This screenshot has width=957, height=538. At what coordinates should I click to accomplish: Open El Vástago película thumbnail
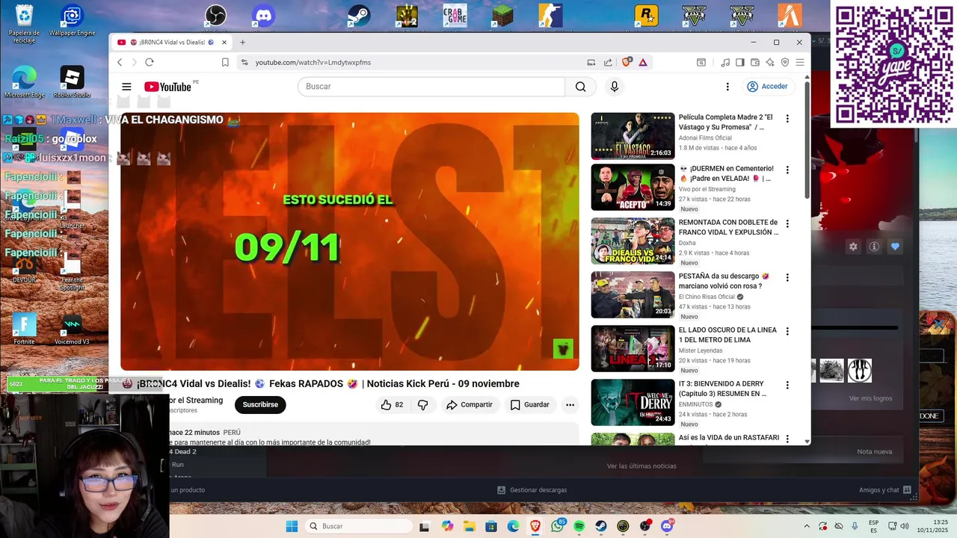coord(633,136)
